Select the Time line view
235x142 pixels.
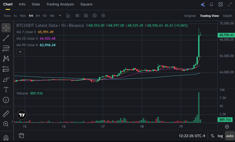7,16
